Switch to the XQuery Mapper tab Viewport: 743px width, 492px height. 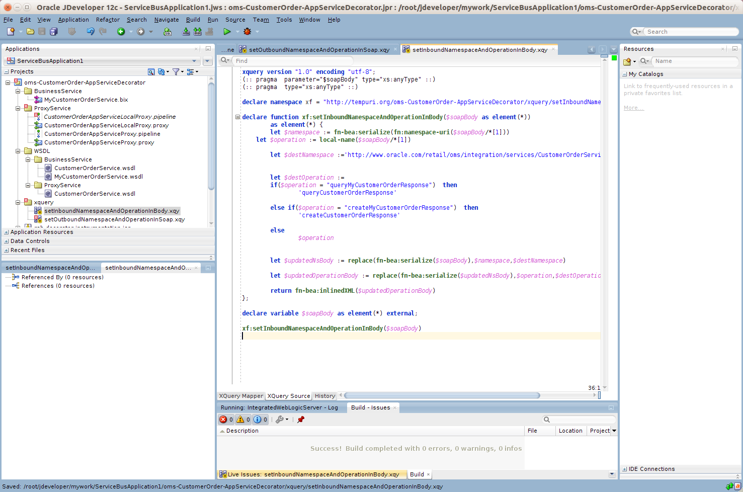point(241,396)
